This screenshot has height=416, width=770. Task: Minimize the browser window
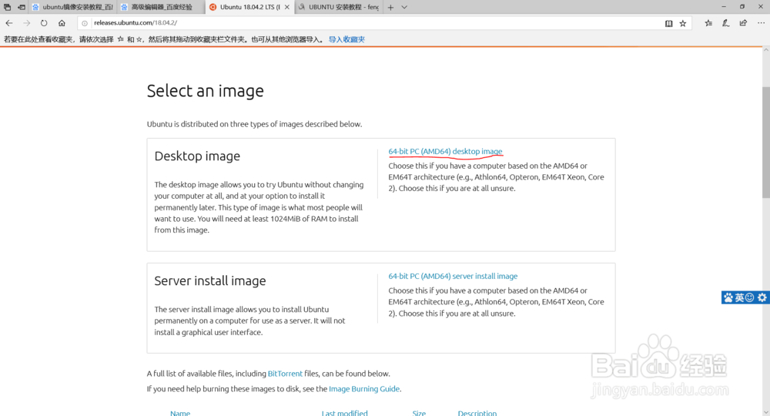point(723,7)
